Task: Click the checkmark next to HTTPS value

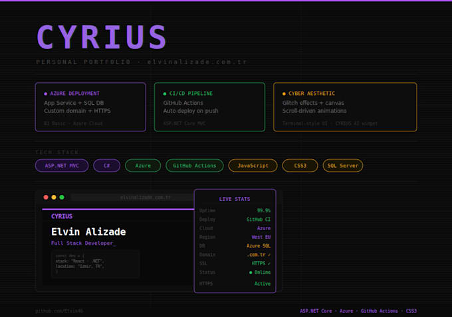Action: [x=269, y=263]
